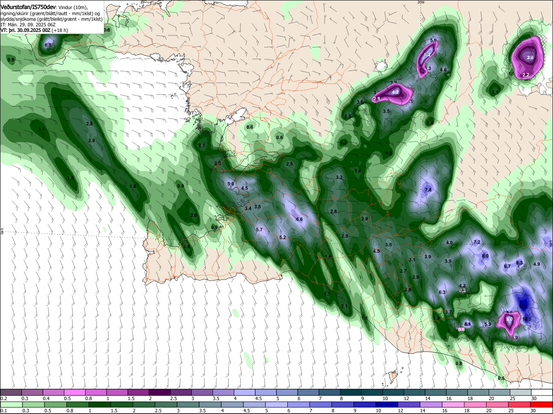Pick the light purple 14 rain legend swatch

(431, 404)
